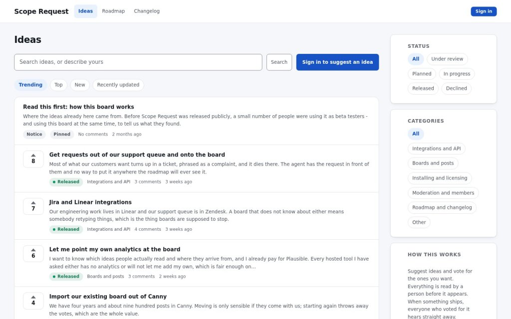This screenshot has height=319, width=511.
Task: Focus the search ideas input field
Action: (138, 62)
